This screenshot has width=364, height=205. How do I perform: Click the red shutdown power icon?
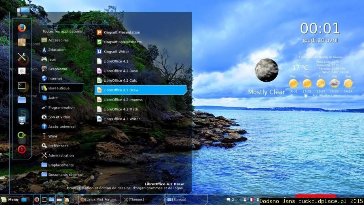[x=22, y=149]
